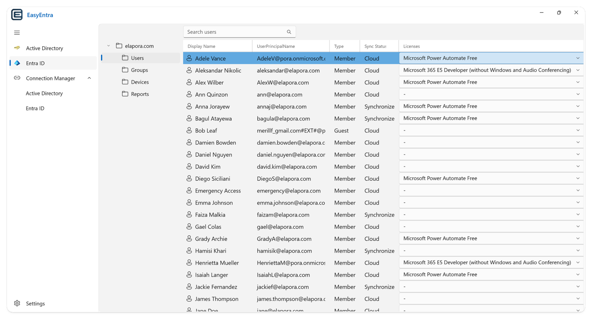The image size is (592, 319).
Task: Click the user icon beside Emergency Access
Action: pyautogui.click(x=189, y=190)
